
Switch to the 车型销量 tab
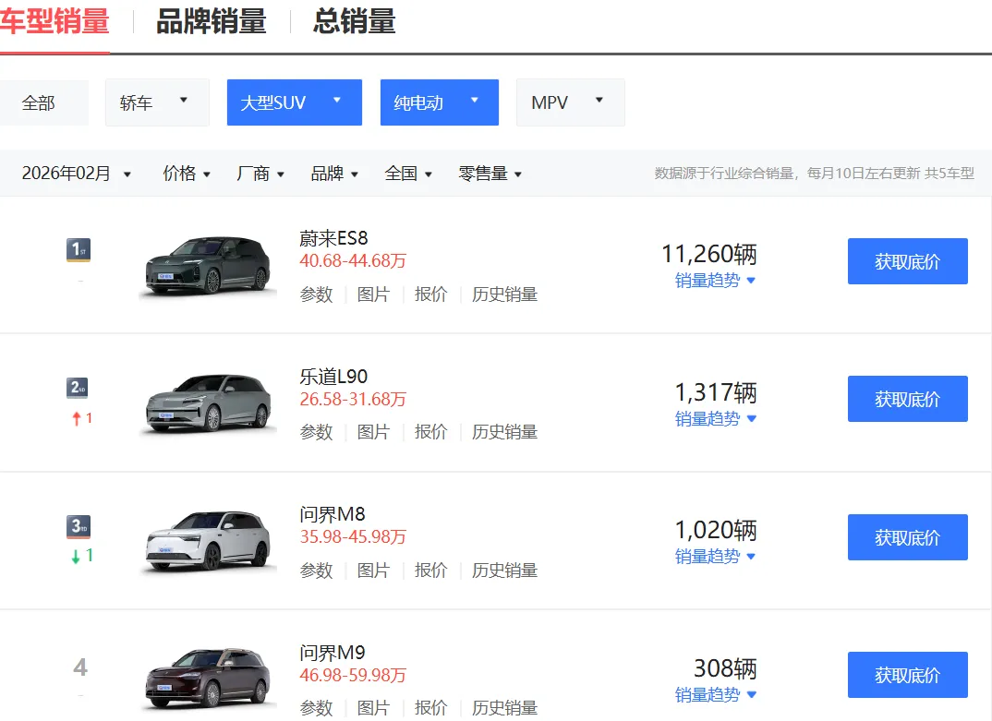coord(54,21)
